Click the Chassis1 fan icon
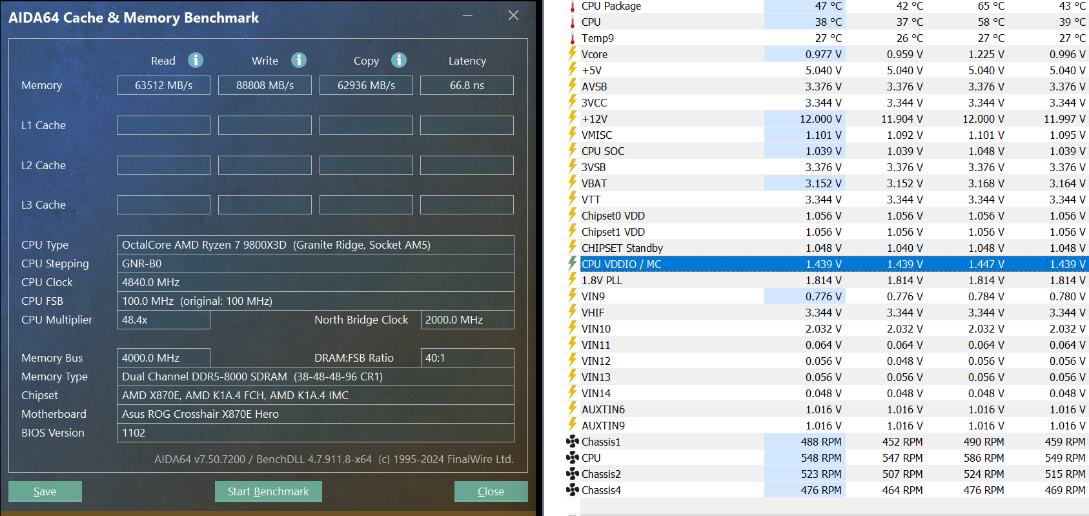The image size is (1089, 516). pos(573,442)
